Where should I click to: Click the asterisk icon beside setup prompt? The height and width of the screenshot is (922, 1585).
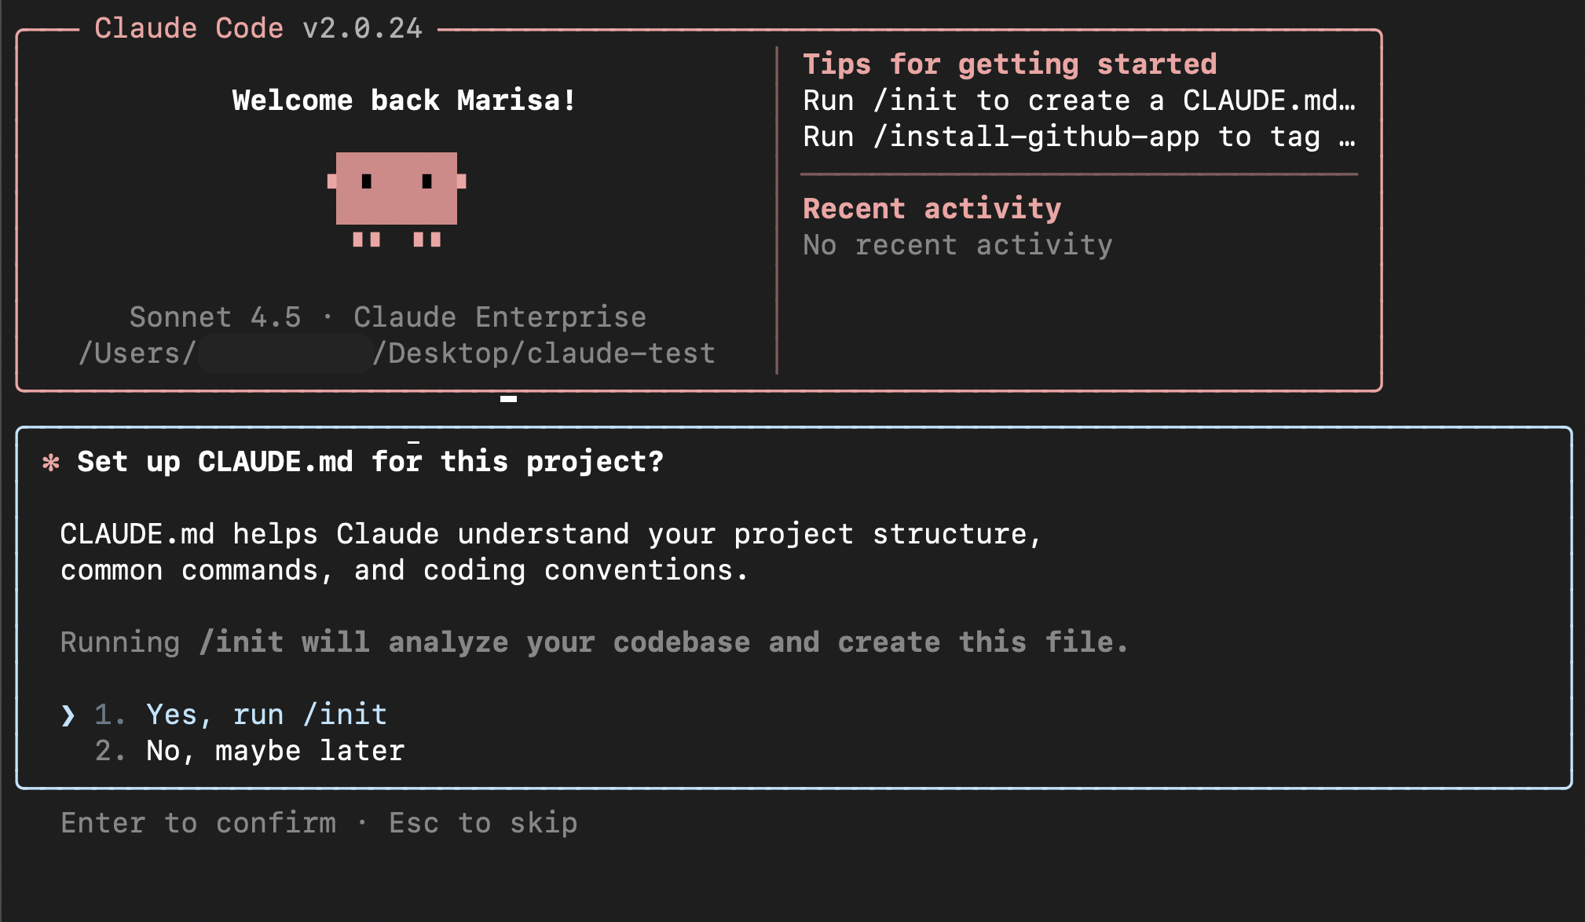[x=51, y=463]
